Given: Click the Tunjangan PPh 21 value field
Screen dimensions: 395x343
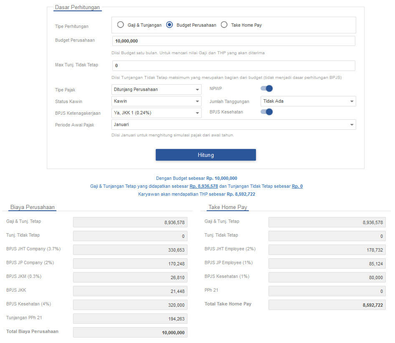Looking at the screenshot, I should [130, 318].
